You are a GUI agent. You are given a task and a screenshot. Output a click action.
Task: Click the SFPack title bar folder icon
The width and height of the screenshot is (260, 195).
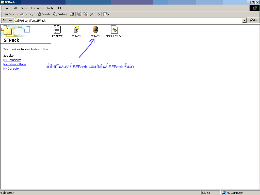pos(2,2)
